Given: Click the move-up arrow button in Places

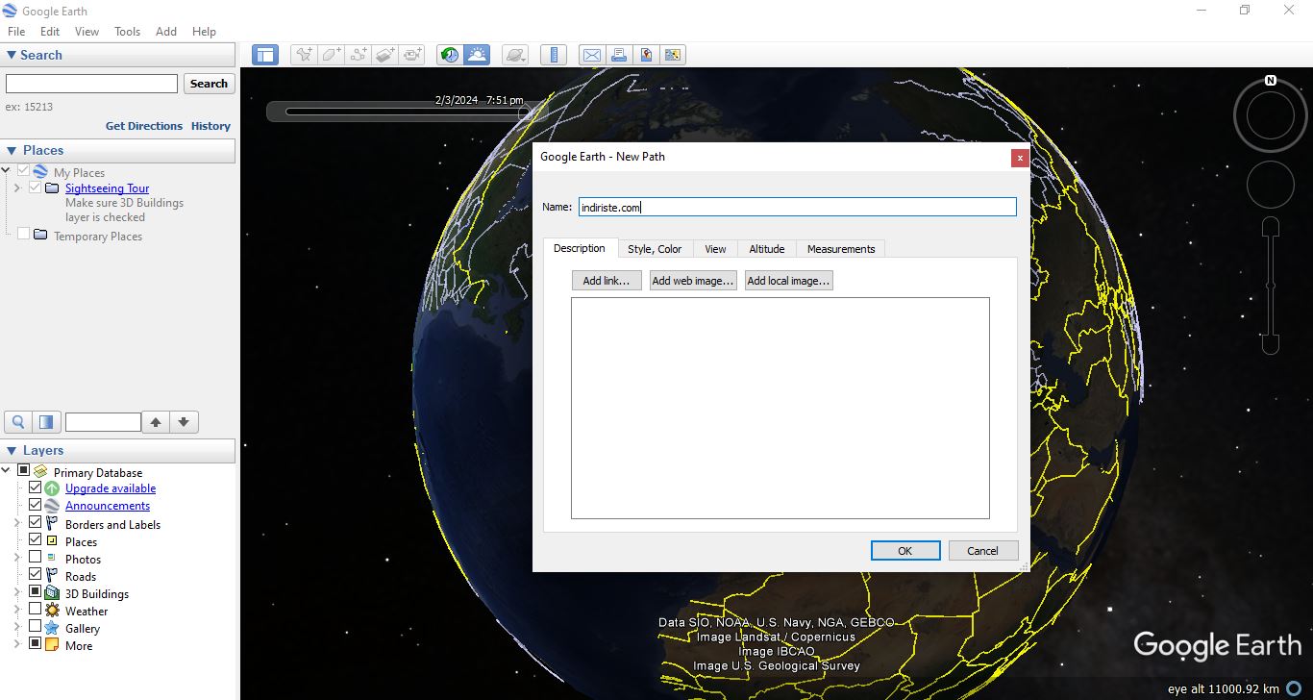Looking at the screenshot, I should point(156,422).
